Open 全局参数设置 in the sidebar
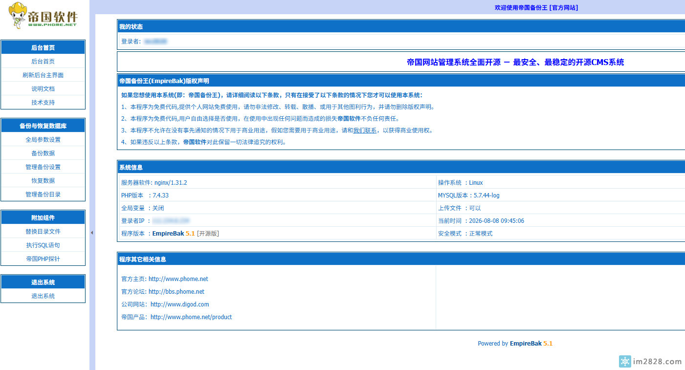 (43, 140)
